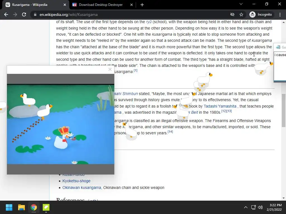Click the browser forward arrow
This screenshot has height=214, width=286.
(x=15, y=14)
